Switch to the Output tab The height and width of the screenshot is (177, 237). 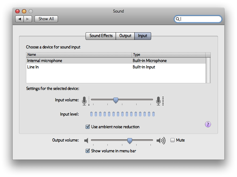click(x=125, y=36)
